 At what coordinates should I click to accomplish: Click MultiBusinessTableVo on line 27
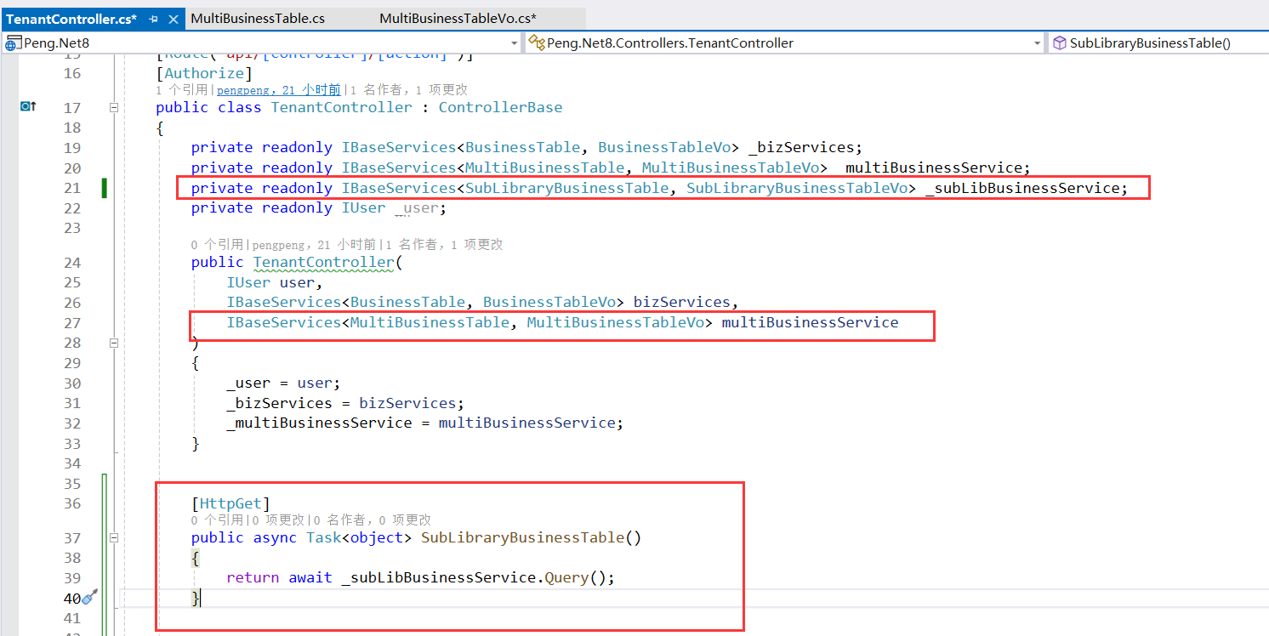pos(615,322)
